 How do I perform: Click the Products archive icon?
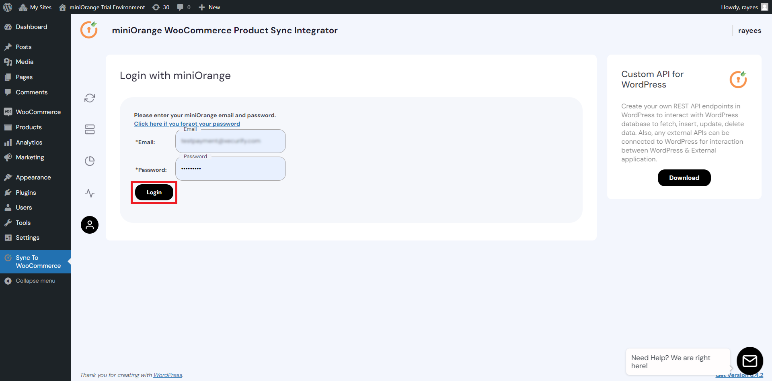pyautogui.click(x=8, y=127)
